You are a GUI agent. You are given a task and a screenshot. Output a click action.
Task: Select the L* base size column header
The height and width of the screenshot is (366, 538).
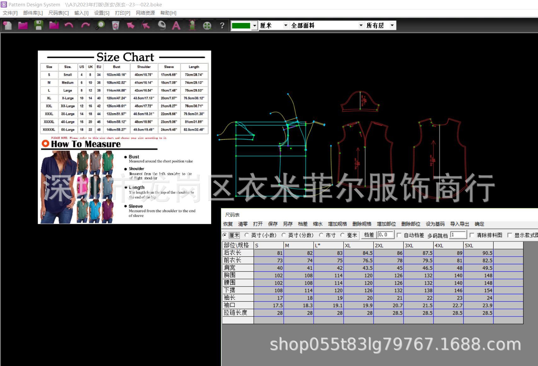tap(328, 245)
